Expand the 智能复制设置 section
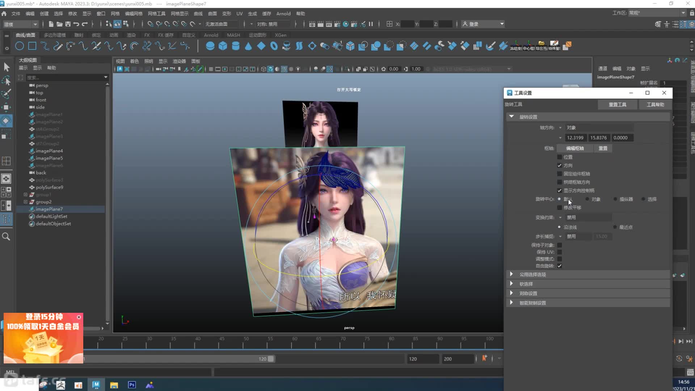This screenshot has width=695, height=391. [x=511, y=303]
